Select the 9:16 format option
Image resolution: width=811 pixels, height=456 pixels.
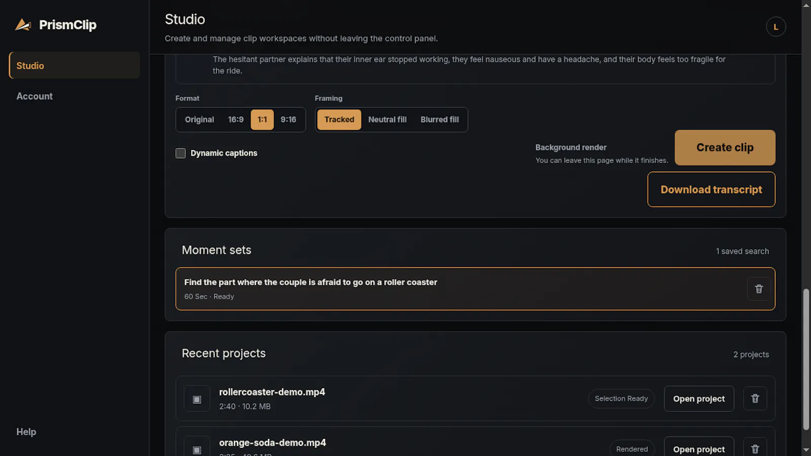tap(288, 120)
